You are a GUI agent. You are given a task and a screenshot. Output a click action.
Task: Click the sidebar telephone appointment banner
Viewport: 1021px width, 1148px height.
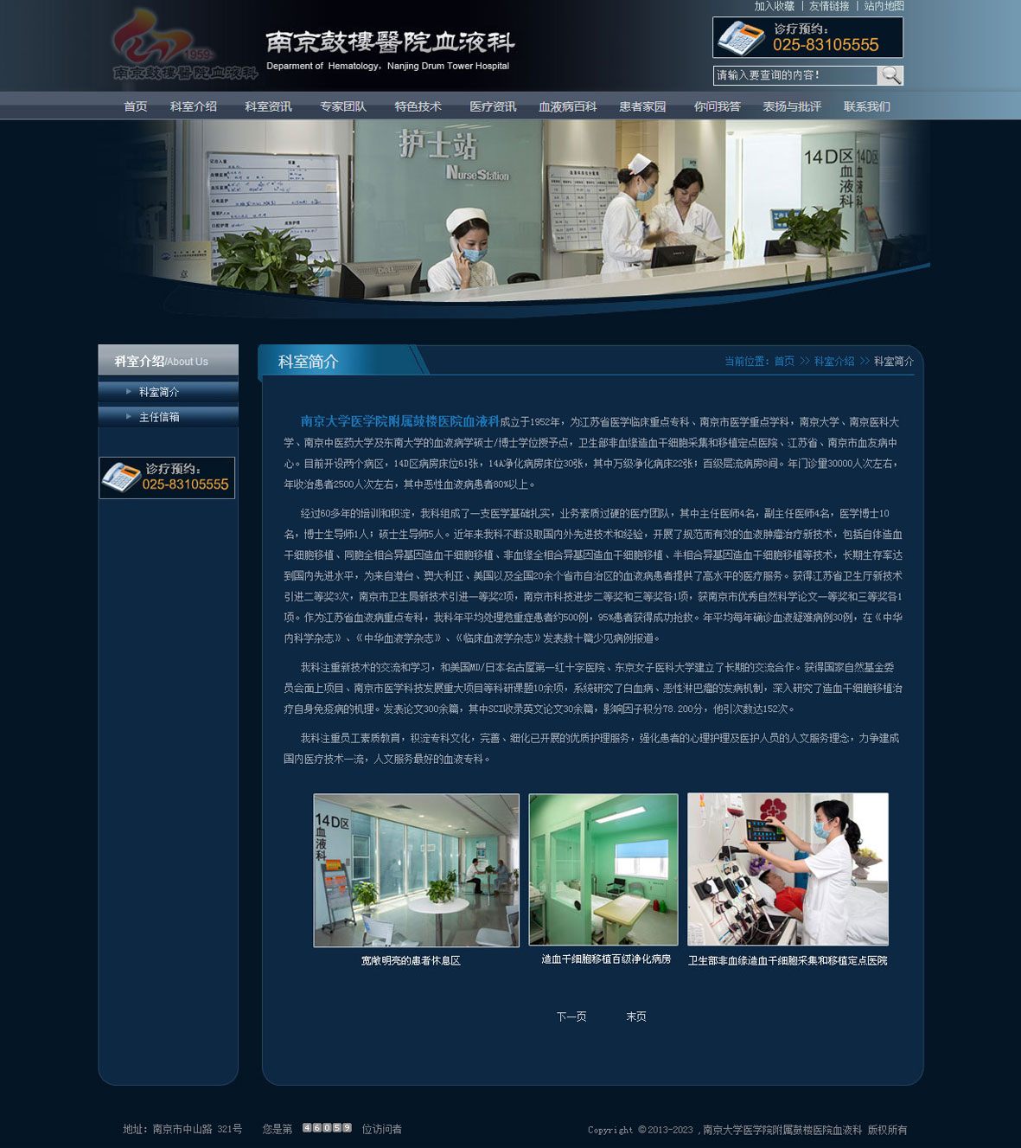(x=167, y=478)
